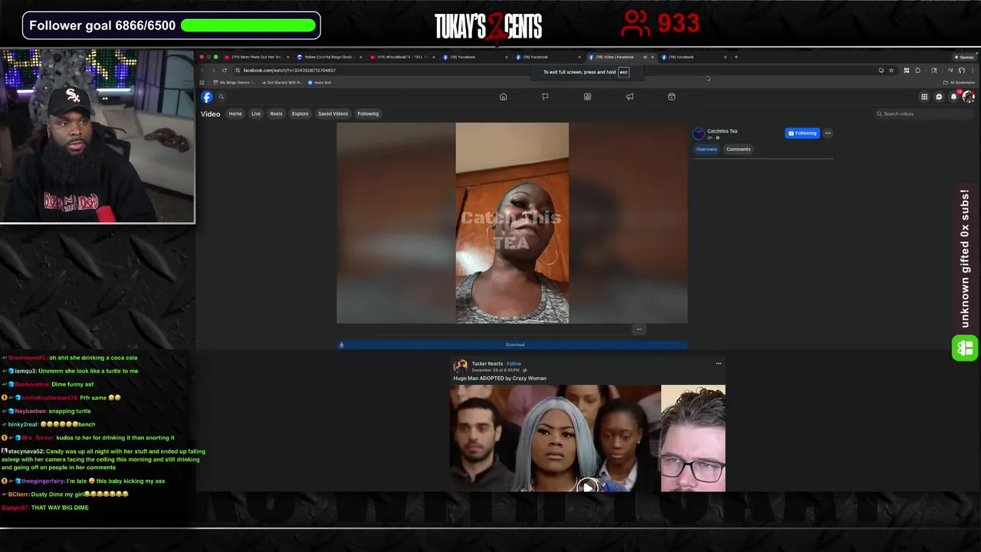The image size is (981, 552).
Task: Click green stream widget icon at right edge
Action: [x=965, y=348]
